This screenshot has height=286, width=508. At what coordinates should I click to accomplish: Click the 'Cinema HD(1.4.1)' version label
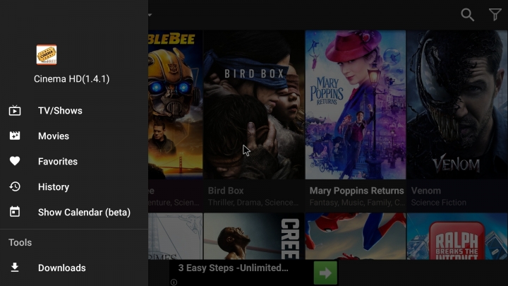(71, 79)
